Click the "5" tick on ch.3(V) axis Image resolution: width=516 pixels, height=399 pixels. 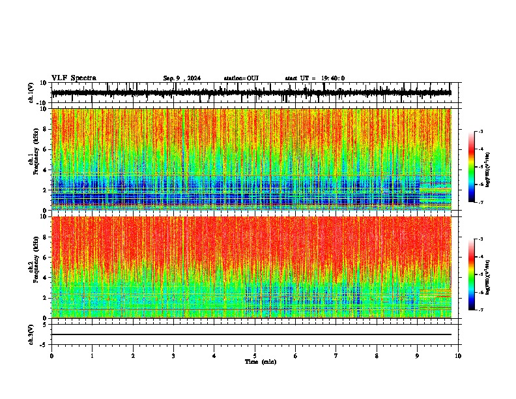pyautogui.click(x=45, y=325)
